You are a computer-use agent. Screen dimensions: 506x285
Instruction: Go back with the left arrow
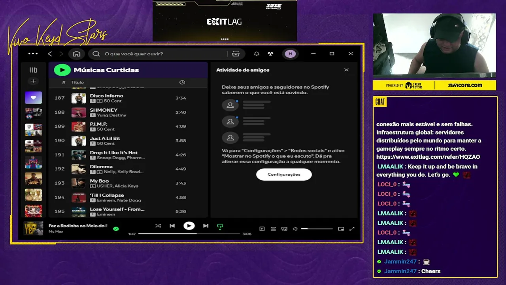coord(50,54)
